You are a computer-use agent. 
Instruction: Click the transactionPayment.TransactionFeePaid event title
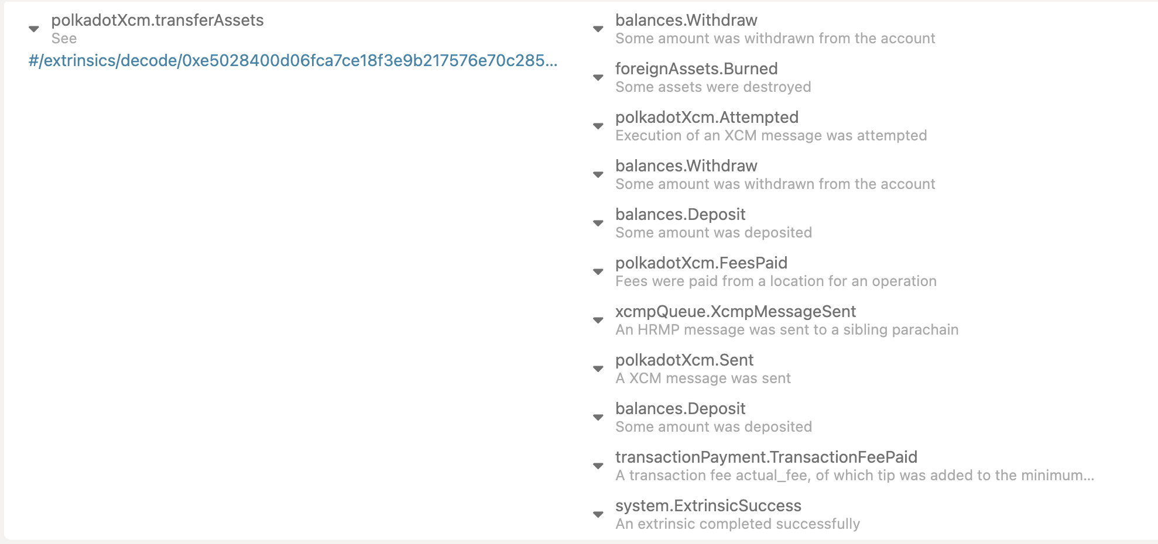pos(766,457)
